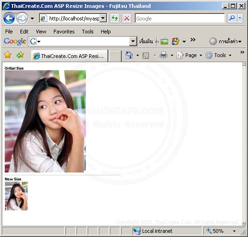
Task: Open the recent pages dropdown beside Forward
Action: [x=32, y=19]
